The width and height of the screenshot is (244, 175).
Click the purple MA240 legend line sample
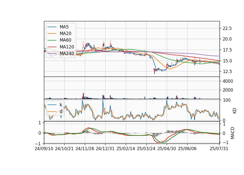click(x=52, y=54)
